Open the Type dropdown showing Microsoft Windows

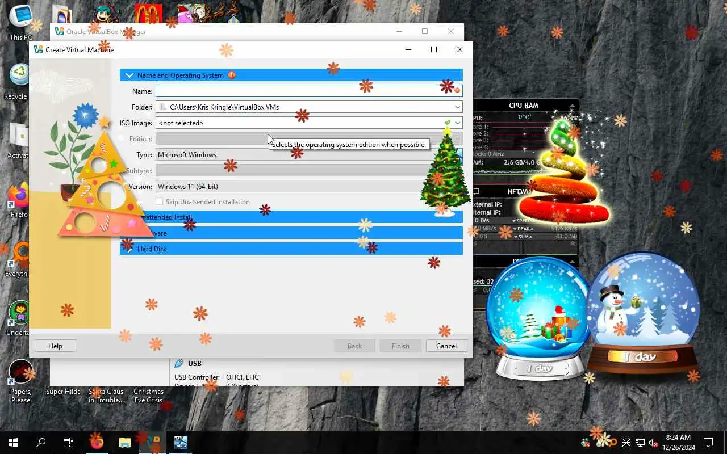(309, 154)
